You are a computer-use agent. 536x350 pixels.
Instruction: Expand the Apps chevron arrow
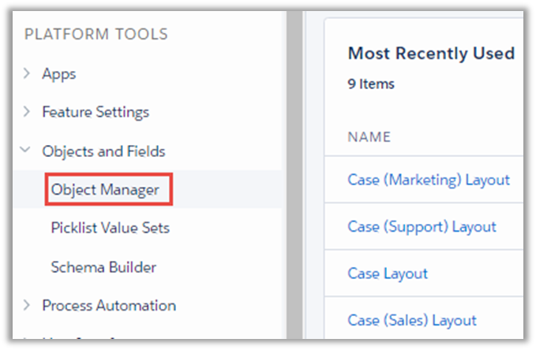[27, 74]
